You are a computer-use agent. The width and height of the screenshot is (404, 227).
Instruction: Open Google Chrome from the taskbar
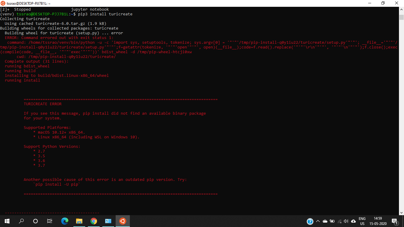point(93,221)
